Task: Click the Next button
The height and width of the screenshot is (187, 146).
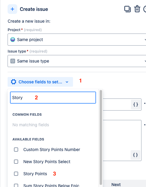Action: click(x=116, y=185)
